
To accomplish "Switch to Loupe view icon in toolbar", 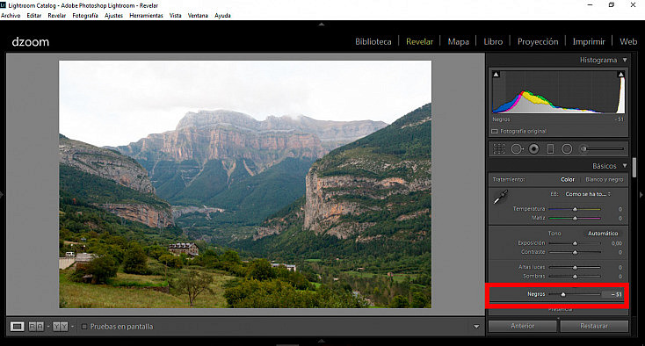I will click(x=17, y=327).
